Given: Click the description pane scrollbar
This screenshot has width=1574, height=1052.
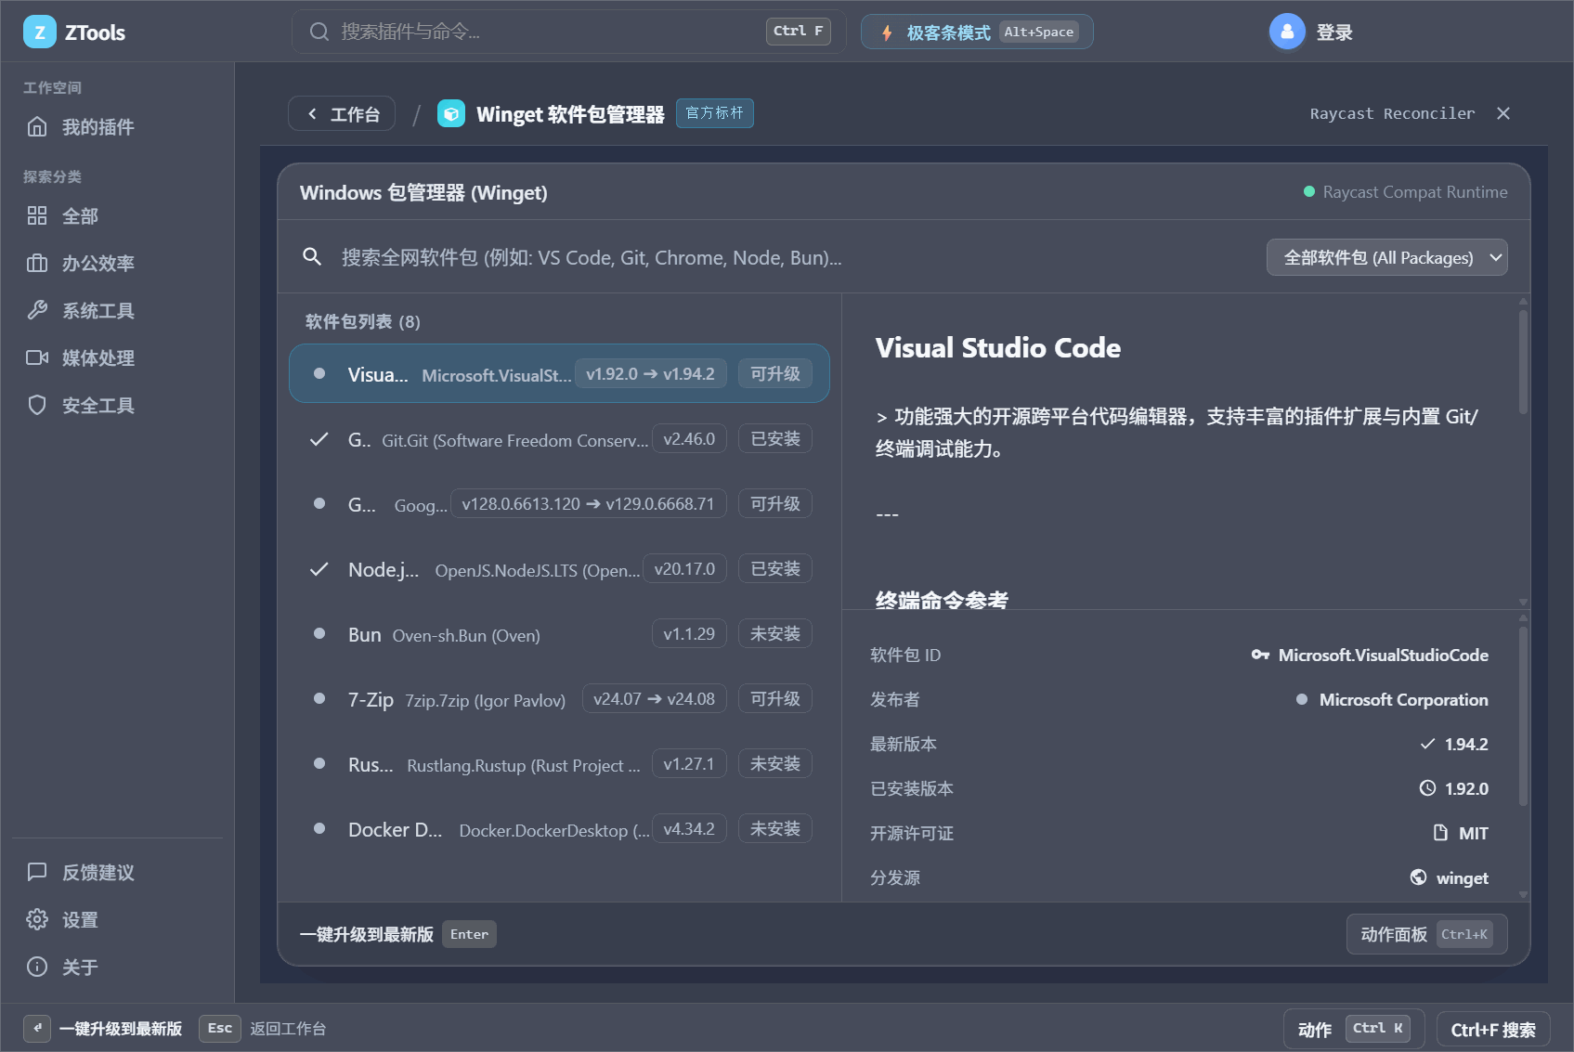Looking at the screenshot, I should (1523, 362).
